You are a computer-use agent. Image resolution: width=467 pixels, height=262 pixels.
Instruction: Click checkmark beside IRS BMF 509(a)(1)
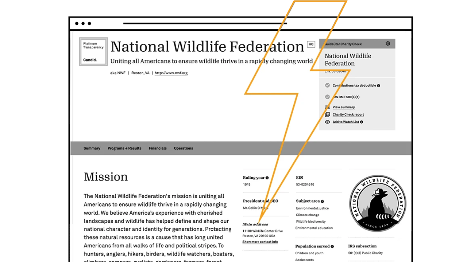pyautogui.click(x=327, y=97)
